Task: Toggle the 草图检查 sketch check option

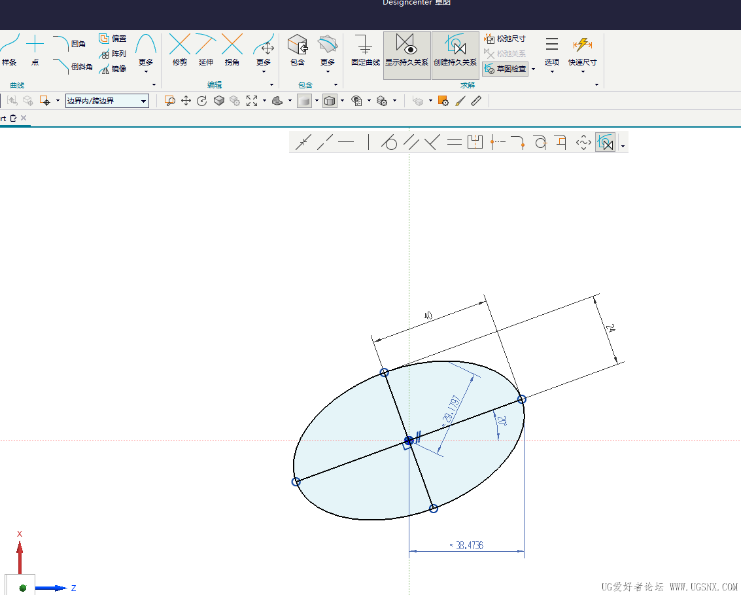Action: (x=505, y=69)
